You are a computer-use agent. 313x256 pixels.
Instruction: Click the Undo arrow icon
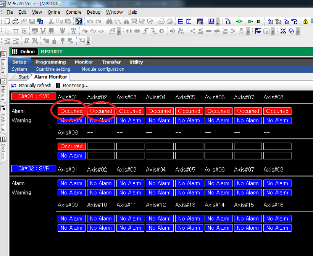tap(90, 21)
